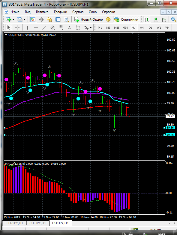Click tab scroll right arrow

pyautogui.click(x=175, y=223)
